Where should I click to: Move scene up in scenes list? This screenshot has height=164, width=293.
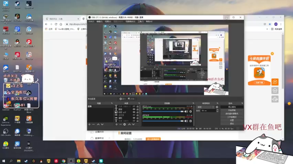point(98,124)
